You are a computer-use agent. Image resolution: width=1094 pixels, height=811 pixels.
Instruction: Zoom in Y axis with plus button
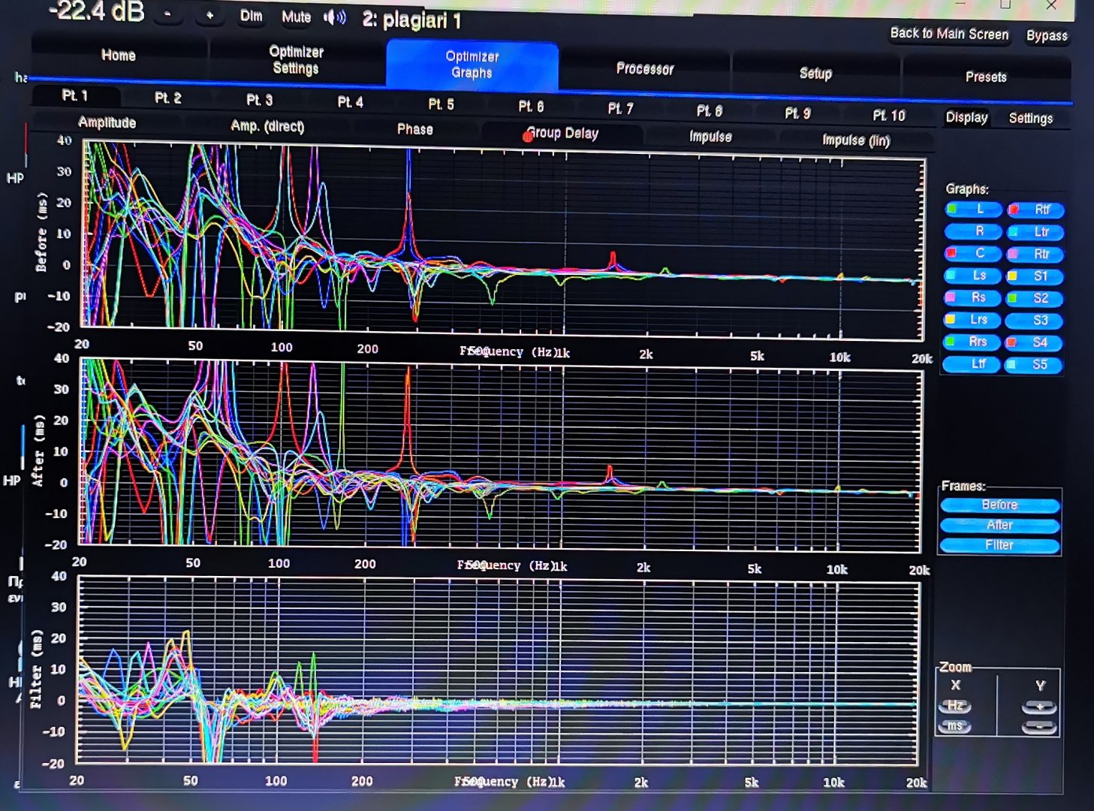(x=1039, y=707)
